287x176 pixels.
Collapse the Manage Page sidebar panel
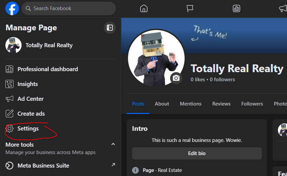(109, 28)
